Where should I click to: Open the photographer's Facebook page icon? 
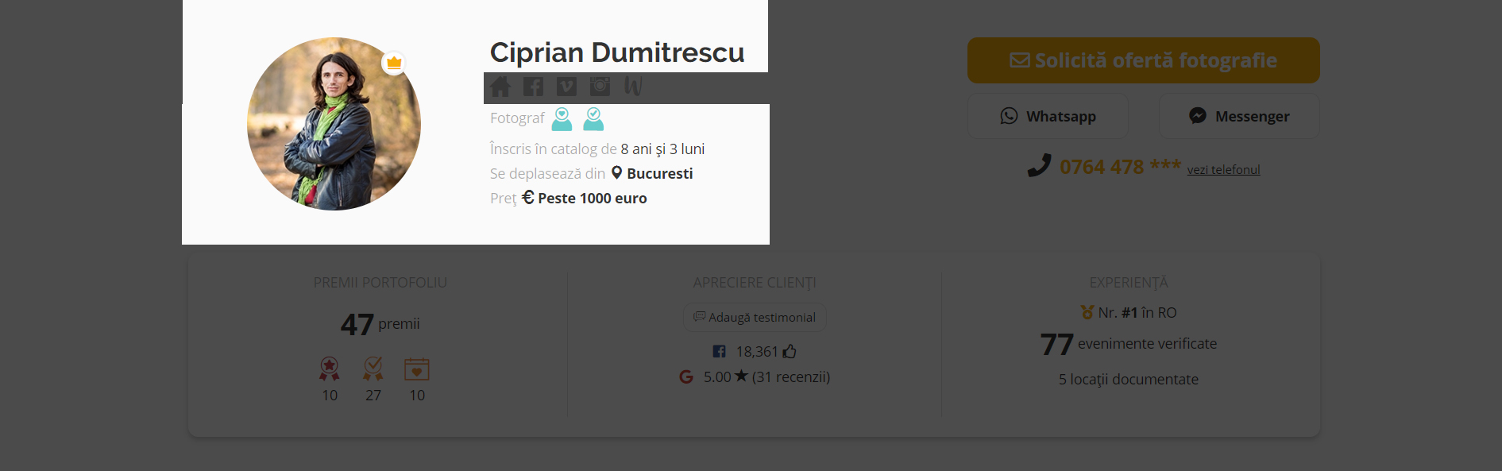[534, 87]
